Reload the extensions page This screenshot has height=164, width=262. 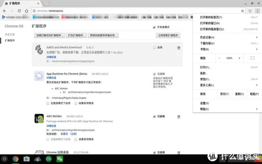tap(19, 11)
